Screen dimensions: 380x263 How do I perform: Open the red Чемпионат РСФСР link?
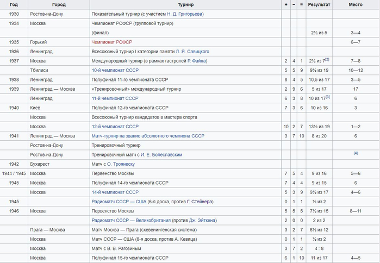click(x=112, y=42)
